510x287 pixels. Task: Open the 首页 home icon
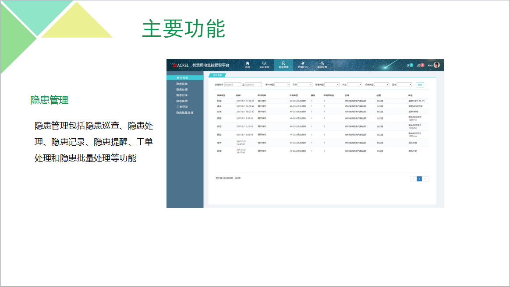(248, 65)
